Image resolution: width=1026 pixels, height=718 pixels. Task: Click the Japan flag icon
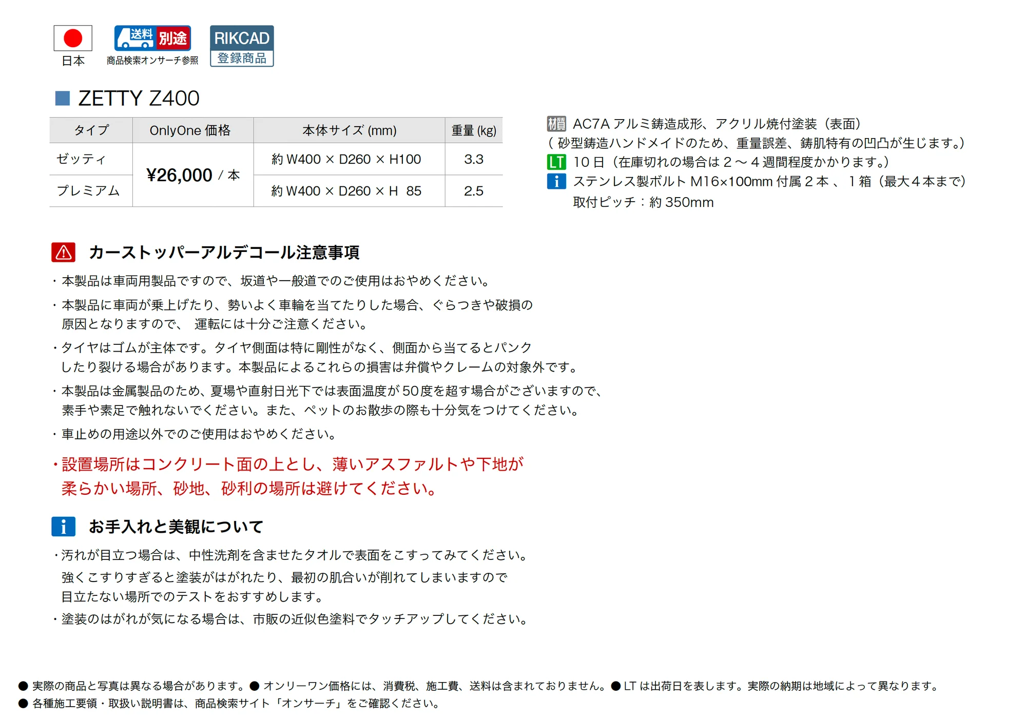click(x=73, y=38)
